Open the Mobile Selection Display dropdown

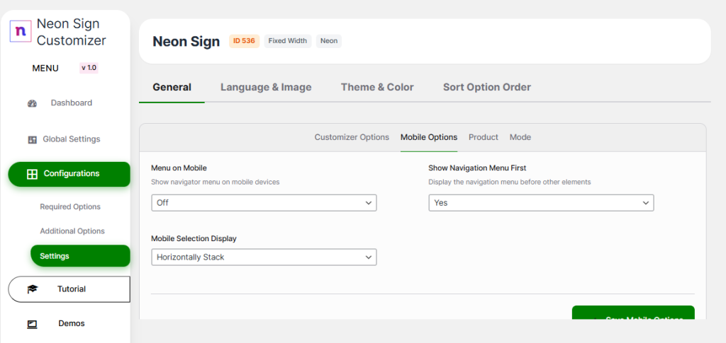[x=264, y=257]
